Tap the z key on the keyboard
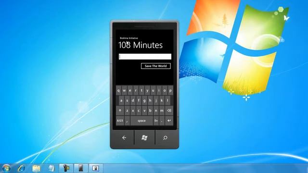Image resolution: width=308 pixels, height=173 pixels. click(x=127, y=111)
